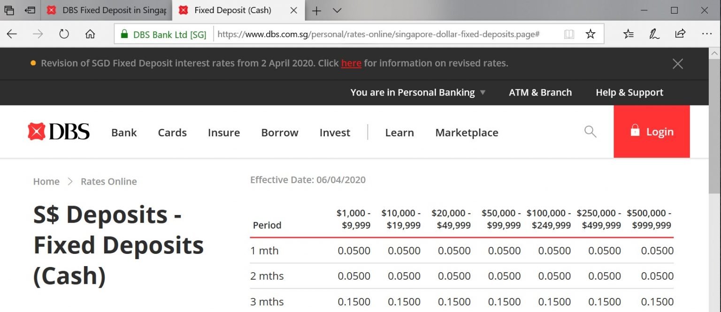The height and width of the screenshot is (312, 721).
Task: Click the 'here' link about revised rates
Action: [351, 63]
